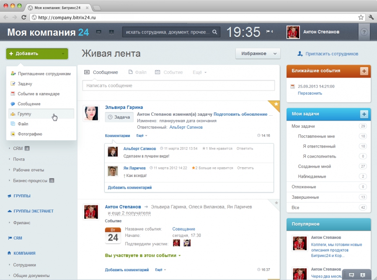Open the Совещание event link
377x280 pixels.
pyautogui.click(x=184, y=229)
